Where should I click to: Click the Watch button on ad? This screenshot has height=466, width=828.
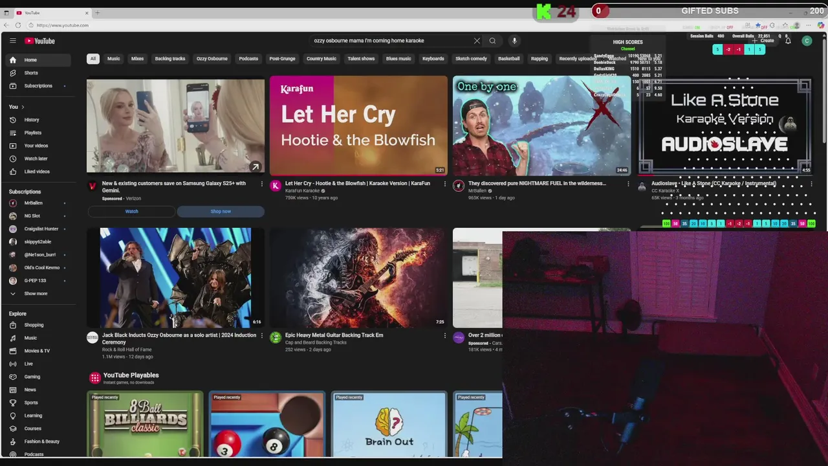[131, 212]
